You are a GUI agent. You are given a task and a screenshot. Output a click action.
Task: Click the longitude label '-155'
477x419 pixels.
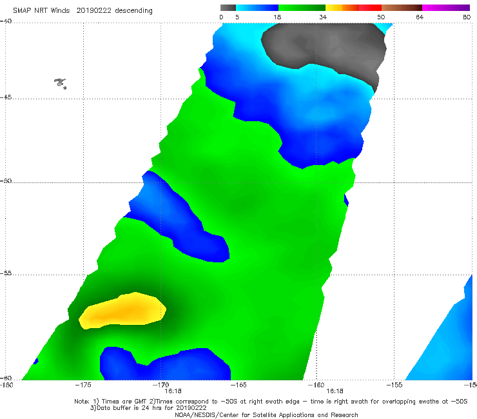tap(394, 385)
